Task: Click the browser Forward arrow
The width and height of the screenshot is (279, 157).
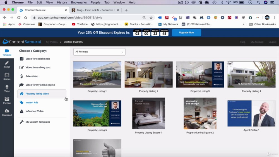Action: (12, 18)
